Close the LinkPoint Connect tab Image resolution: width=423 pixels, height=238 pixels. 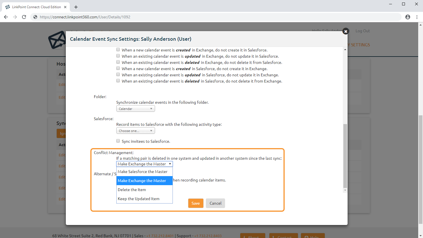click(x=65, y=7)
